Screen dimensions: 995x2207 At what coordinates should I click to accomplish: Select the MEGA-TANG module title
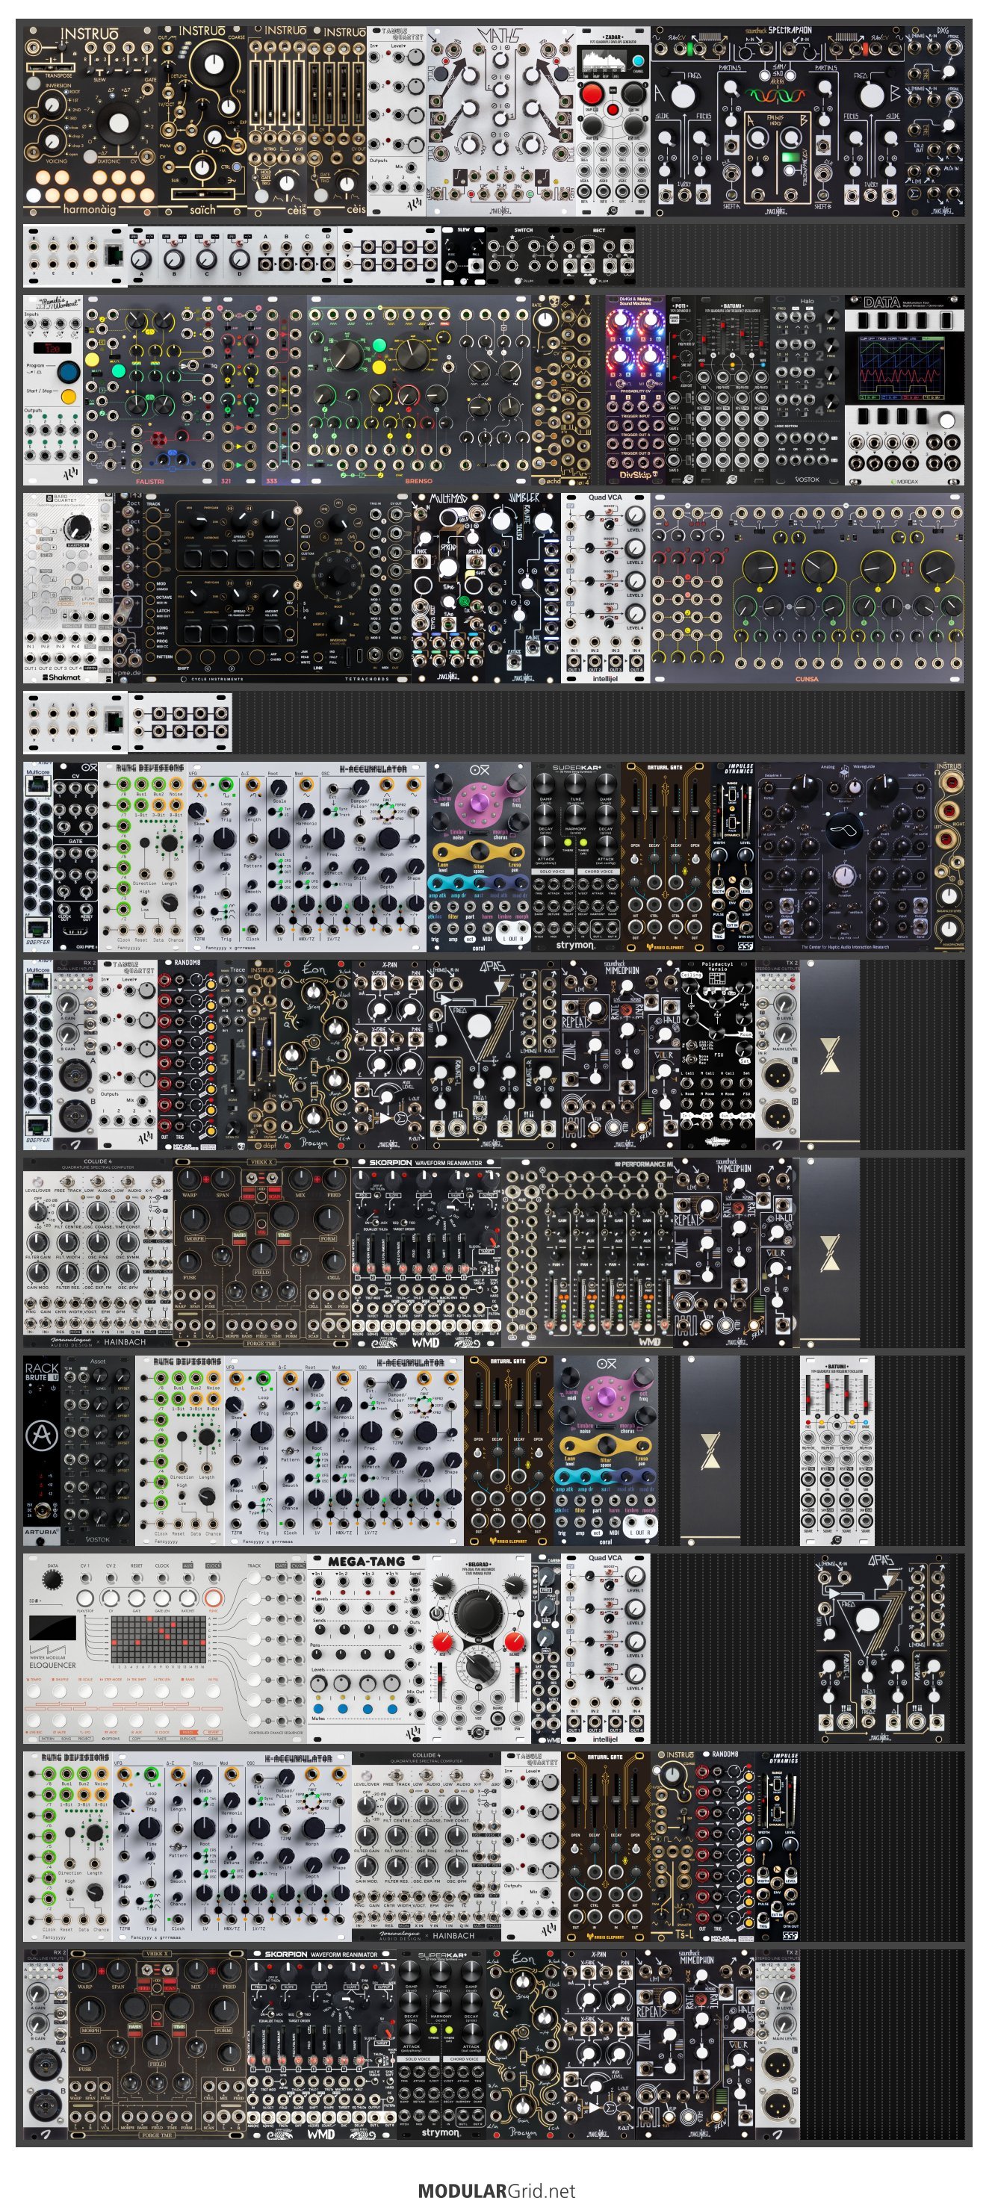pyautogui.click(x=366, y=1562)
